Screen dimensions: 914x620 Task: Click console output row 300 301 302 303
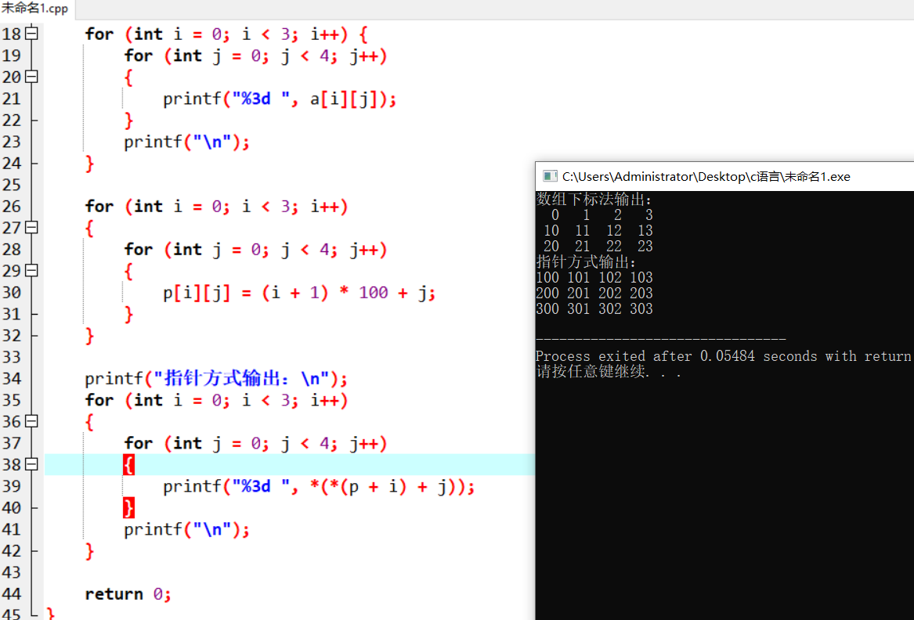(x=594, y=309)
